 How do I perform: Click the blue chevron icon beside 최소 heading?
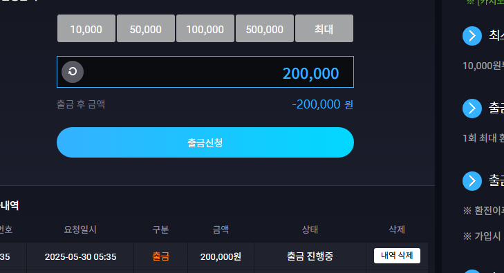point(472,36)
